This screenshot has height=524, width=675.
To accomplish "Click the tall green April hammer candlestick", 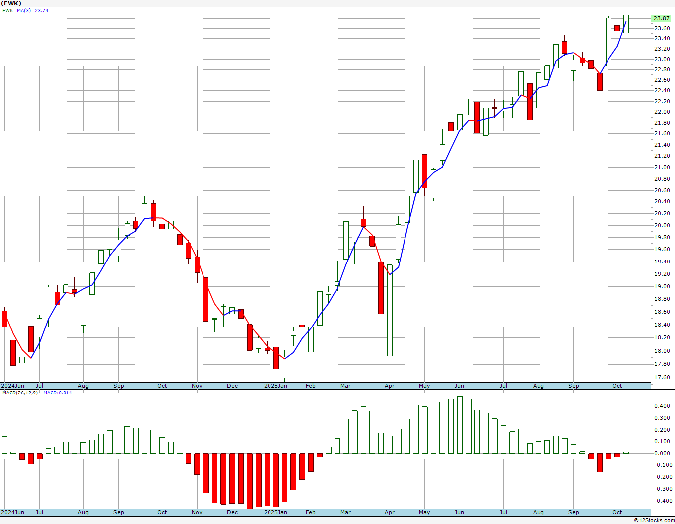I will (x=390, y=310).
